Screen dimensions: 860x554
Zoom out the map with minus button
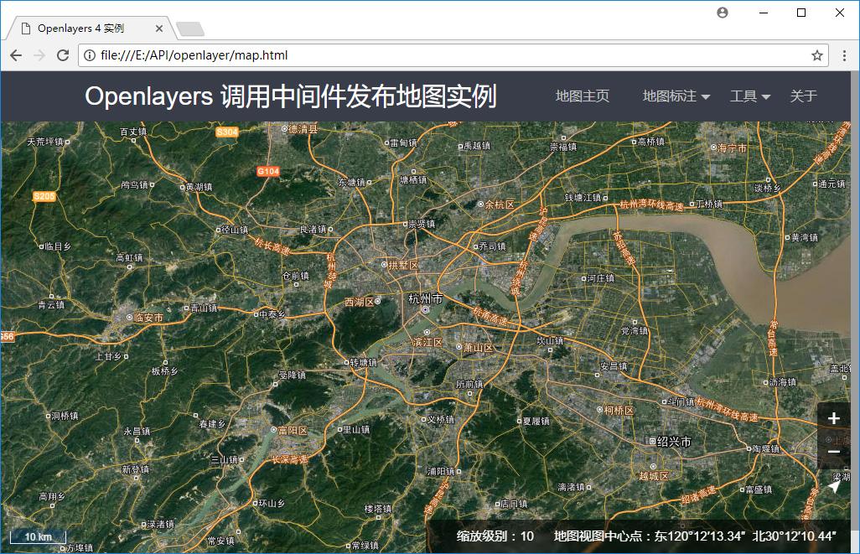[x=834, y=452]
